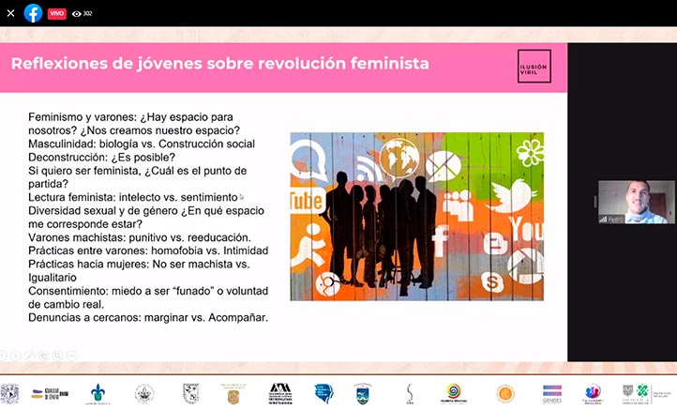Click the slide title 'Reflexiones de jóvenes'
677x410 pixels.
219,64
